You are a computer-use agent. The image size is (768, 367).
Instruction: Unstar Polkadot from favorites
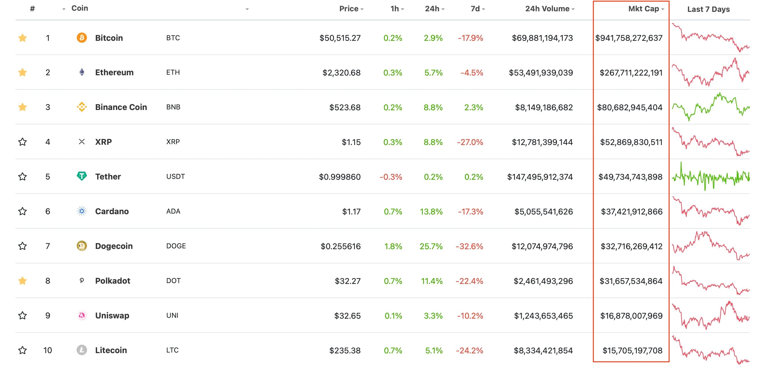(22, 280)
